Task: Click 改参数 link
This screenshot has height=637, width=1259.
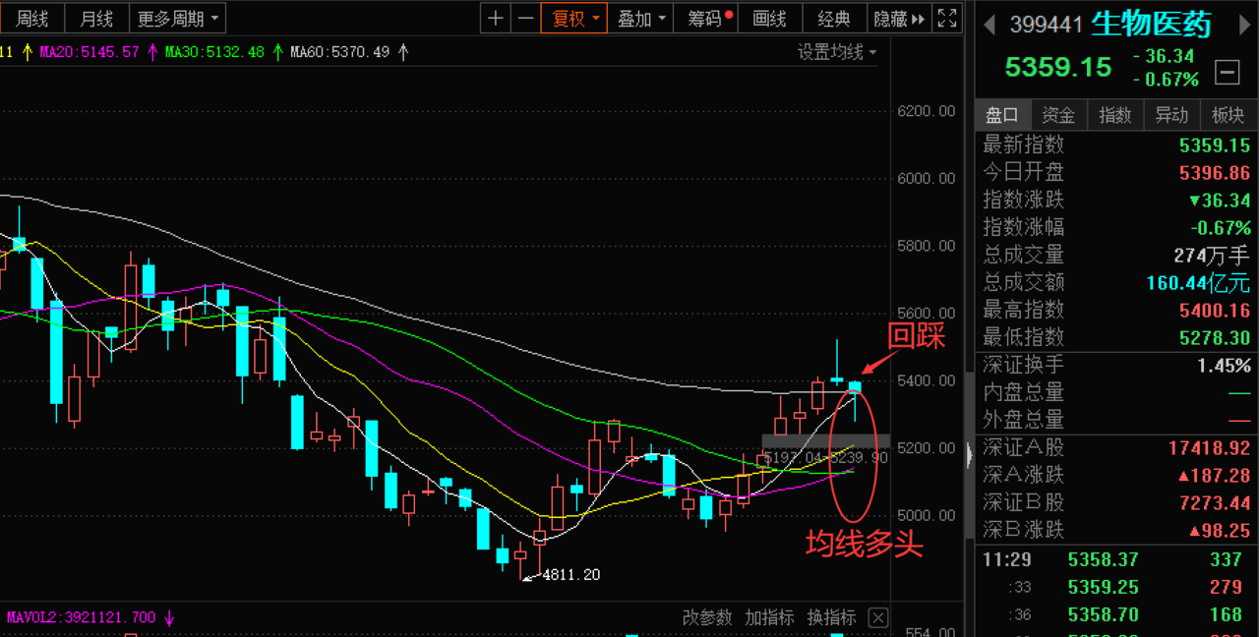Action: (x=707, y=618)
